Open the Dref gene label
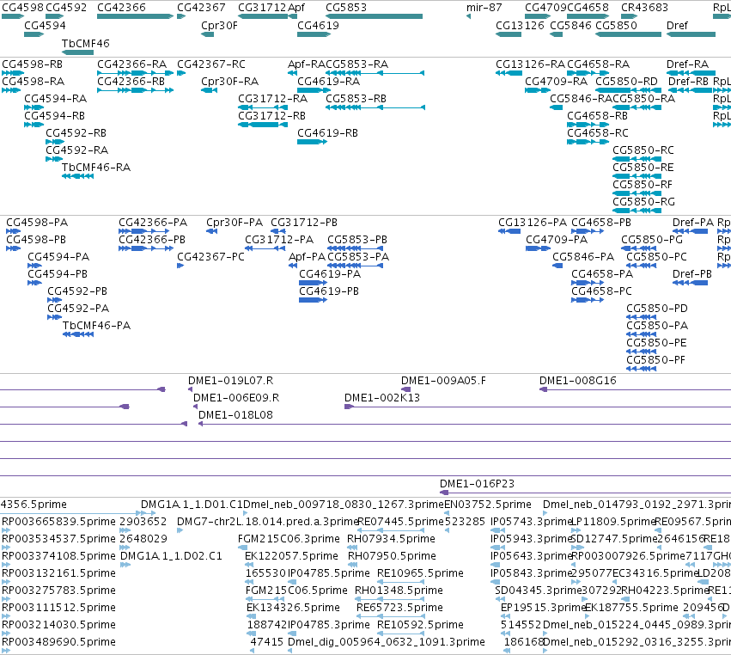 point(677,26)
